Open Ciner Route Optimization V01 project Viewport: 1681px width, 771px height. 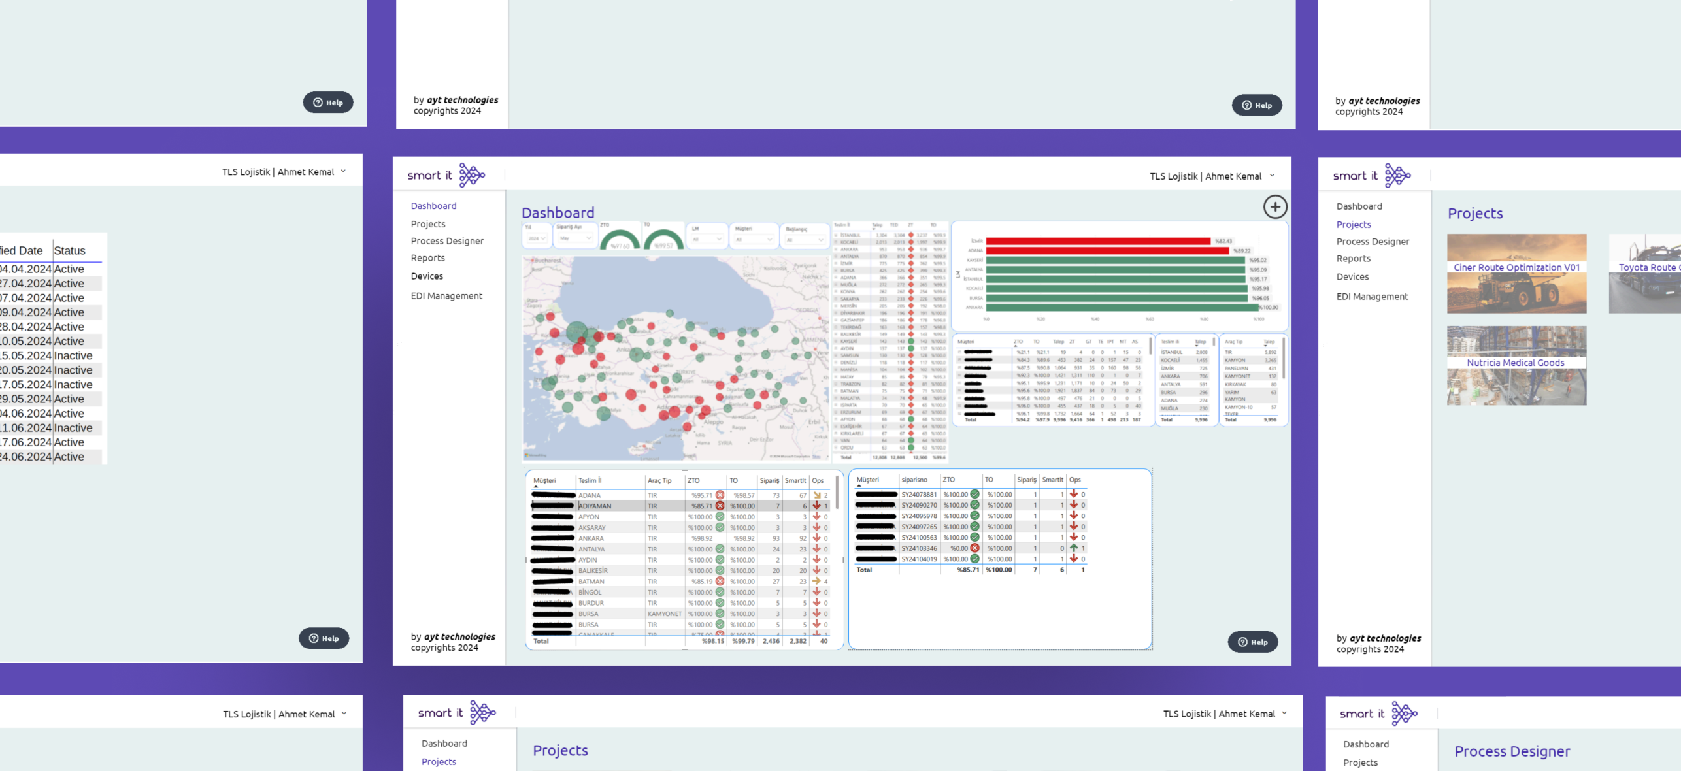(x=1516, y=268)
